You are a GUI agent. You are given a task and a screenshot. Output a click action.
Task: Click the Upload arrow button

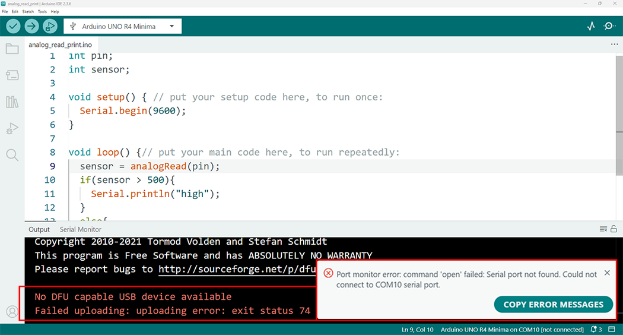point(31,26)
